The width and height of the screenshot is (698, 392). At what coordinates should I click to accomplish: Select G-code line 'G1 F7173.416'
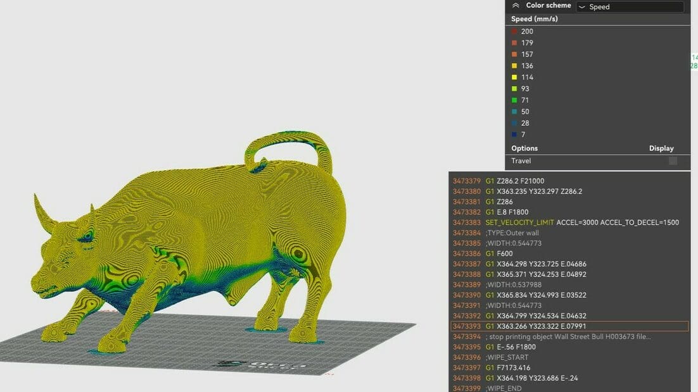coord(570,367)
